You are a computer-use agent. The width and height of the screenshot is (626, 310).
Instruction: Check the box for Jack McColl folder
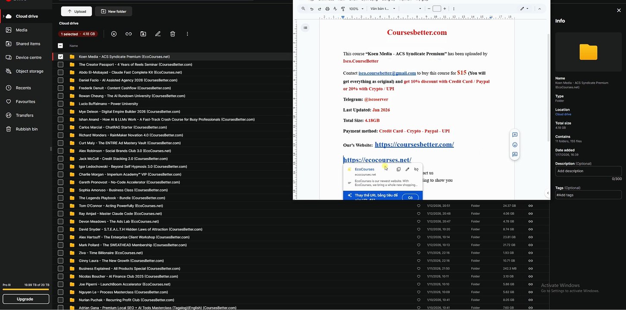click(60, 158)
